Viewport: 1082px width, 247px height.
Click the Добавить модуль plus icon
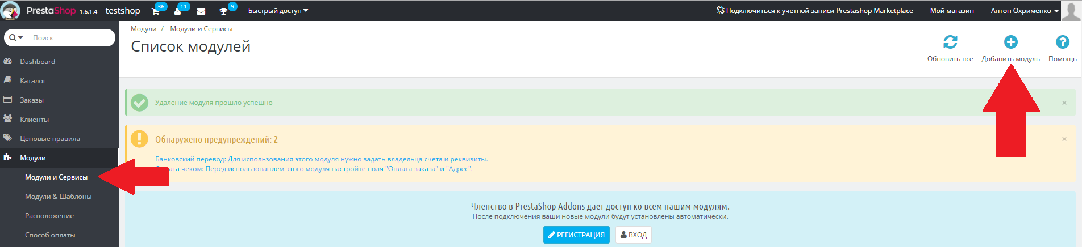1011,42
